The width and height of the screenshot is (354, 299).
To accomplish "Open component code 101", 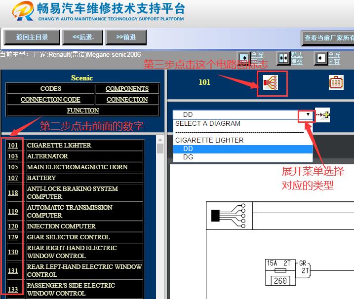I will pyautogui.click(x=13, y=146).
